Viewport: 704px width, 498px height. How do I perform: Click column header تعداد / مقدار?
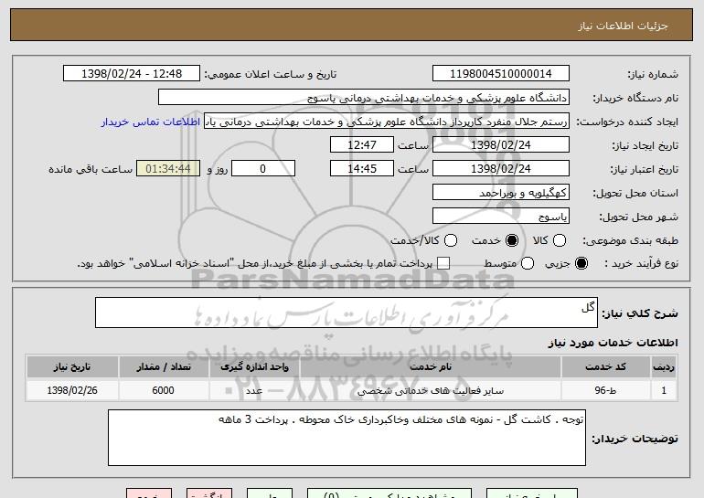click(x=164, y=367)
